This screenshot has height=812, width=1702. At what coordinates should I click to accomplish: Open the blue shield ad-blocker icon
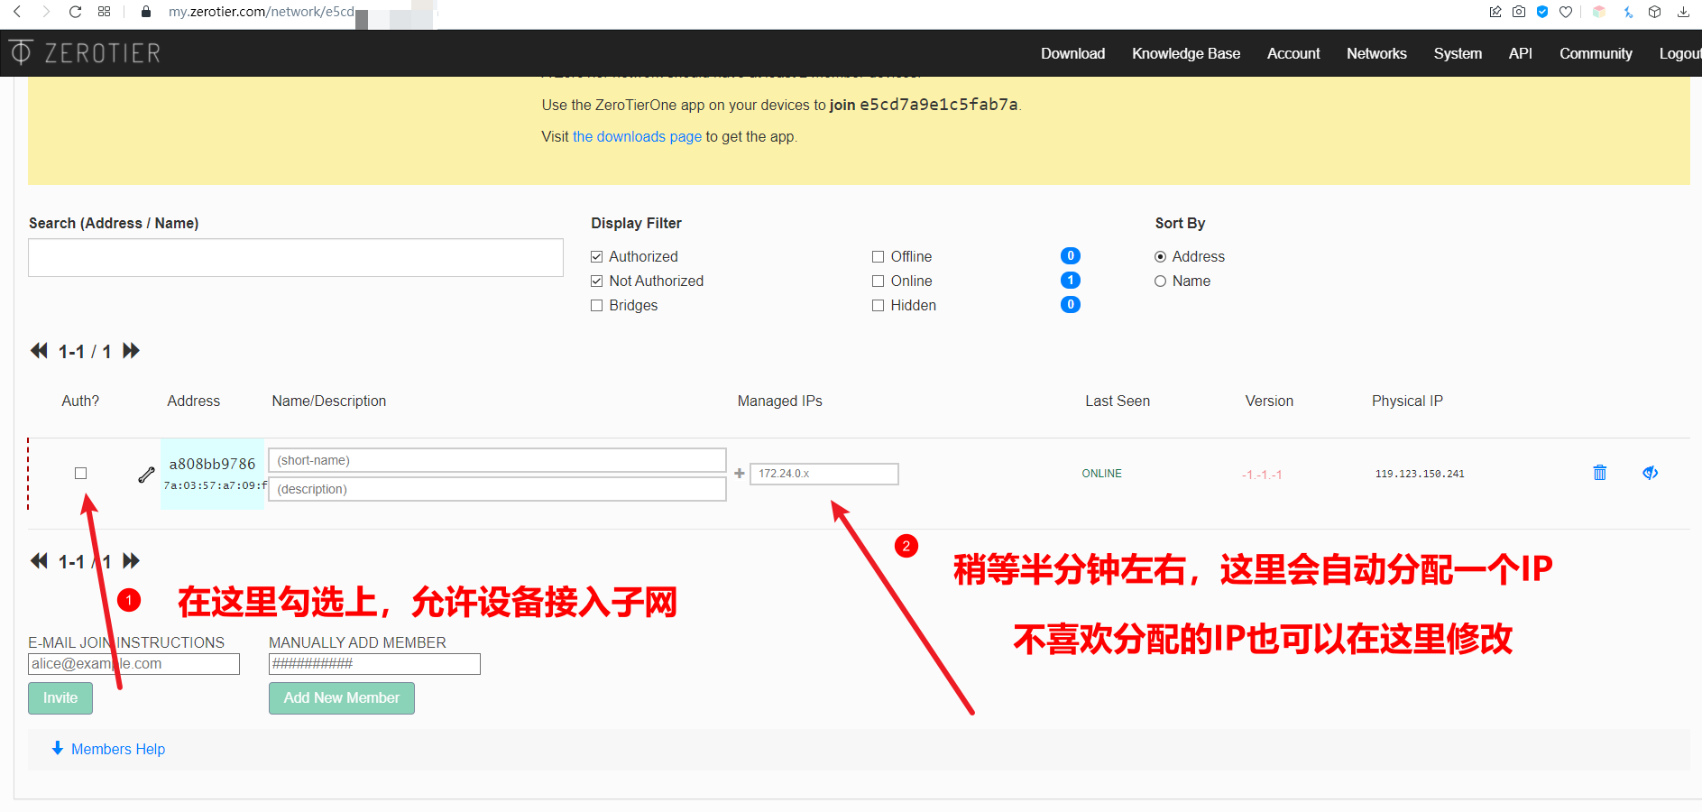pyautogui.click(x=1542, y=12)
